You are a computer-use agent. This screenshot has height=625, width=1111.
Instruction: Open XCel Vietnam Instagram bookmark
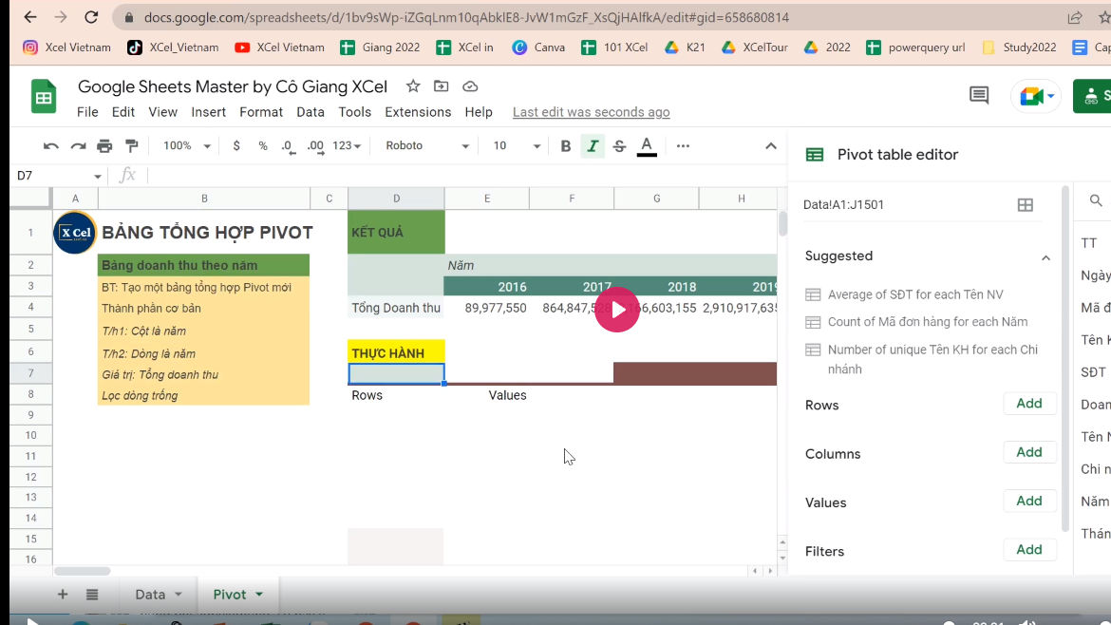click(x=66, y=47)
